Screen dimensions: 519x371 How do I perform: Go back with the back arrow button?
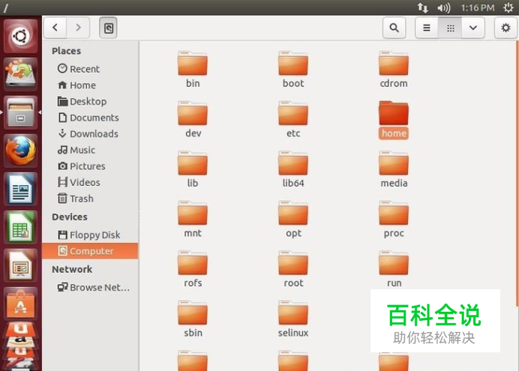tap(55, 28)
